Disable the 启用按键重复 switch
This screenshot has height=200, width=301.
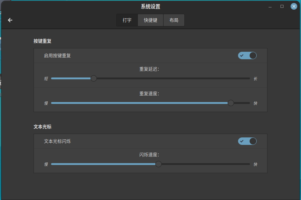247,55
